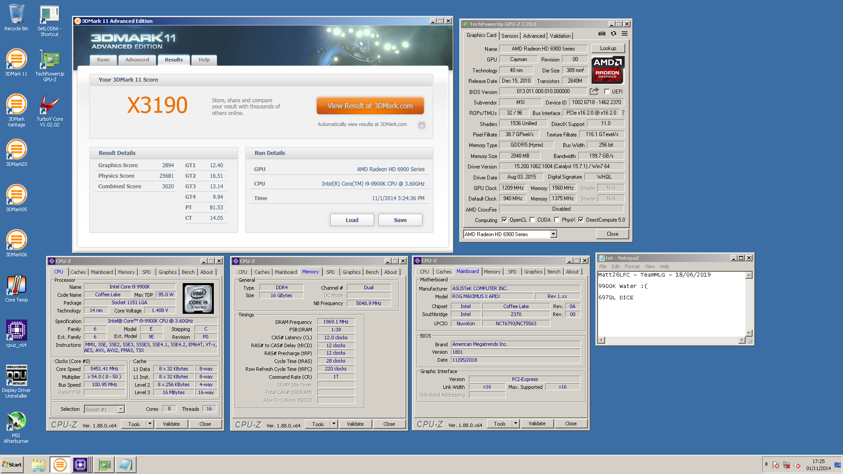The image size is (843, 474).
Task: Expand Tools dropdown arrow in CPU tab window
Action: point(150,424)
